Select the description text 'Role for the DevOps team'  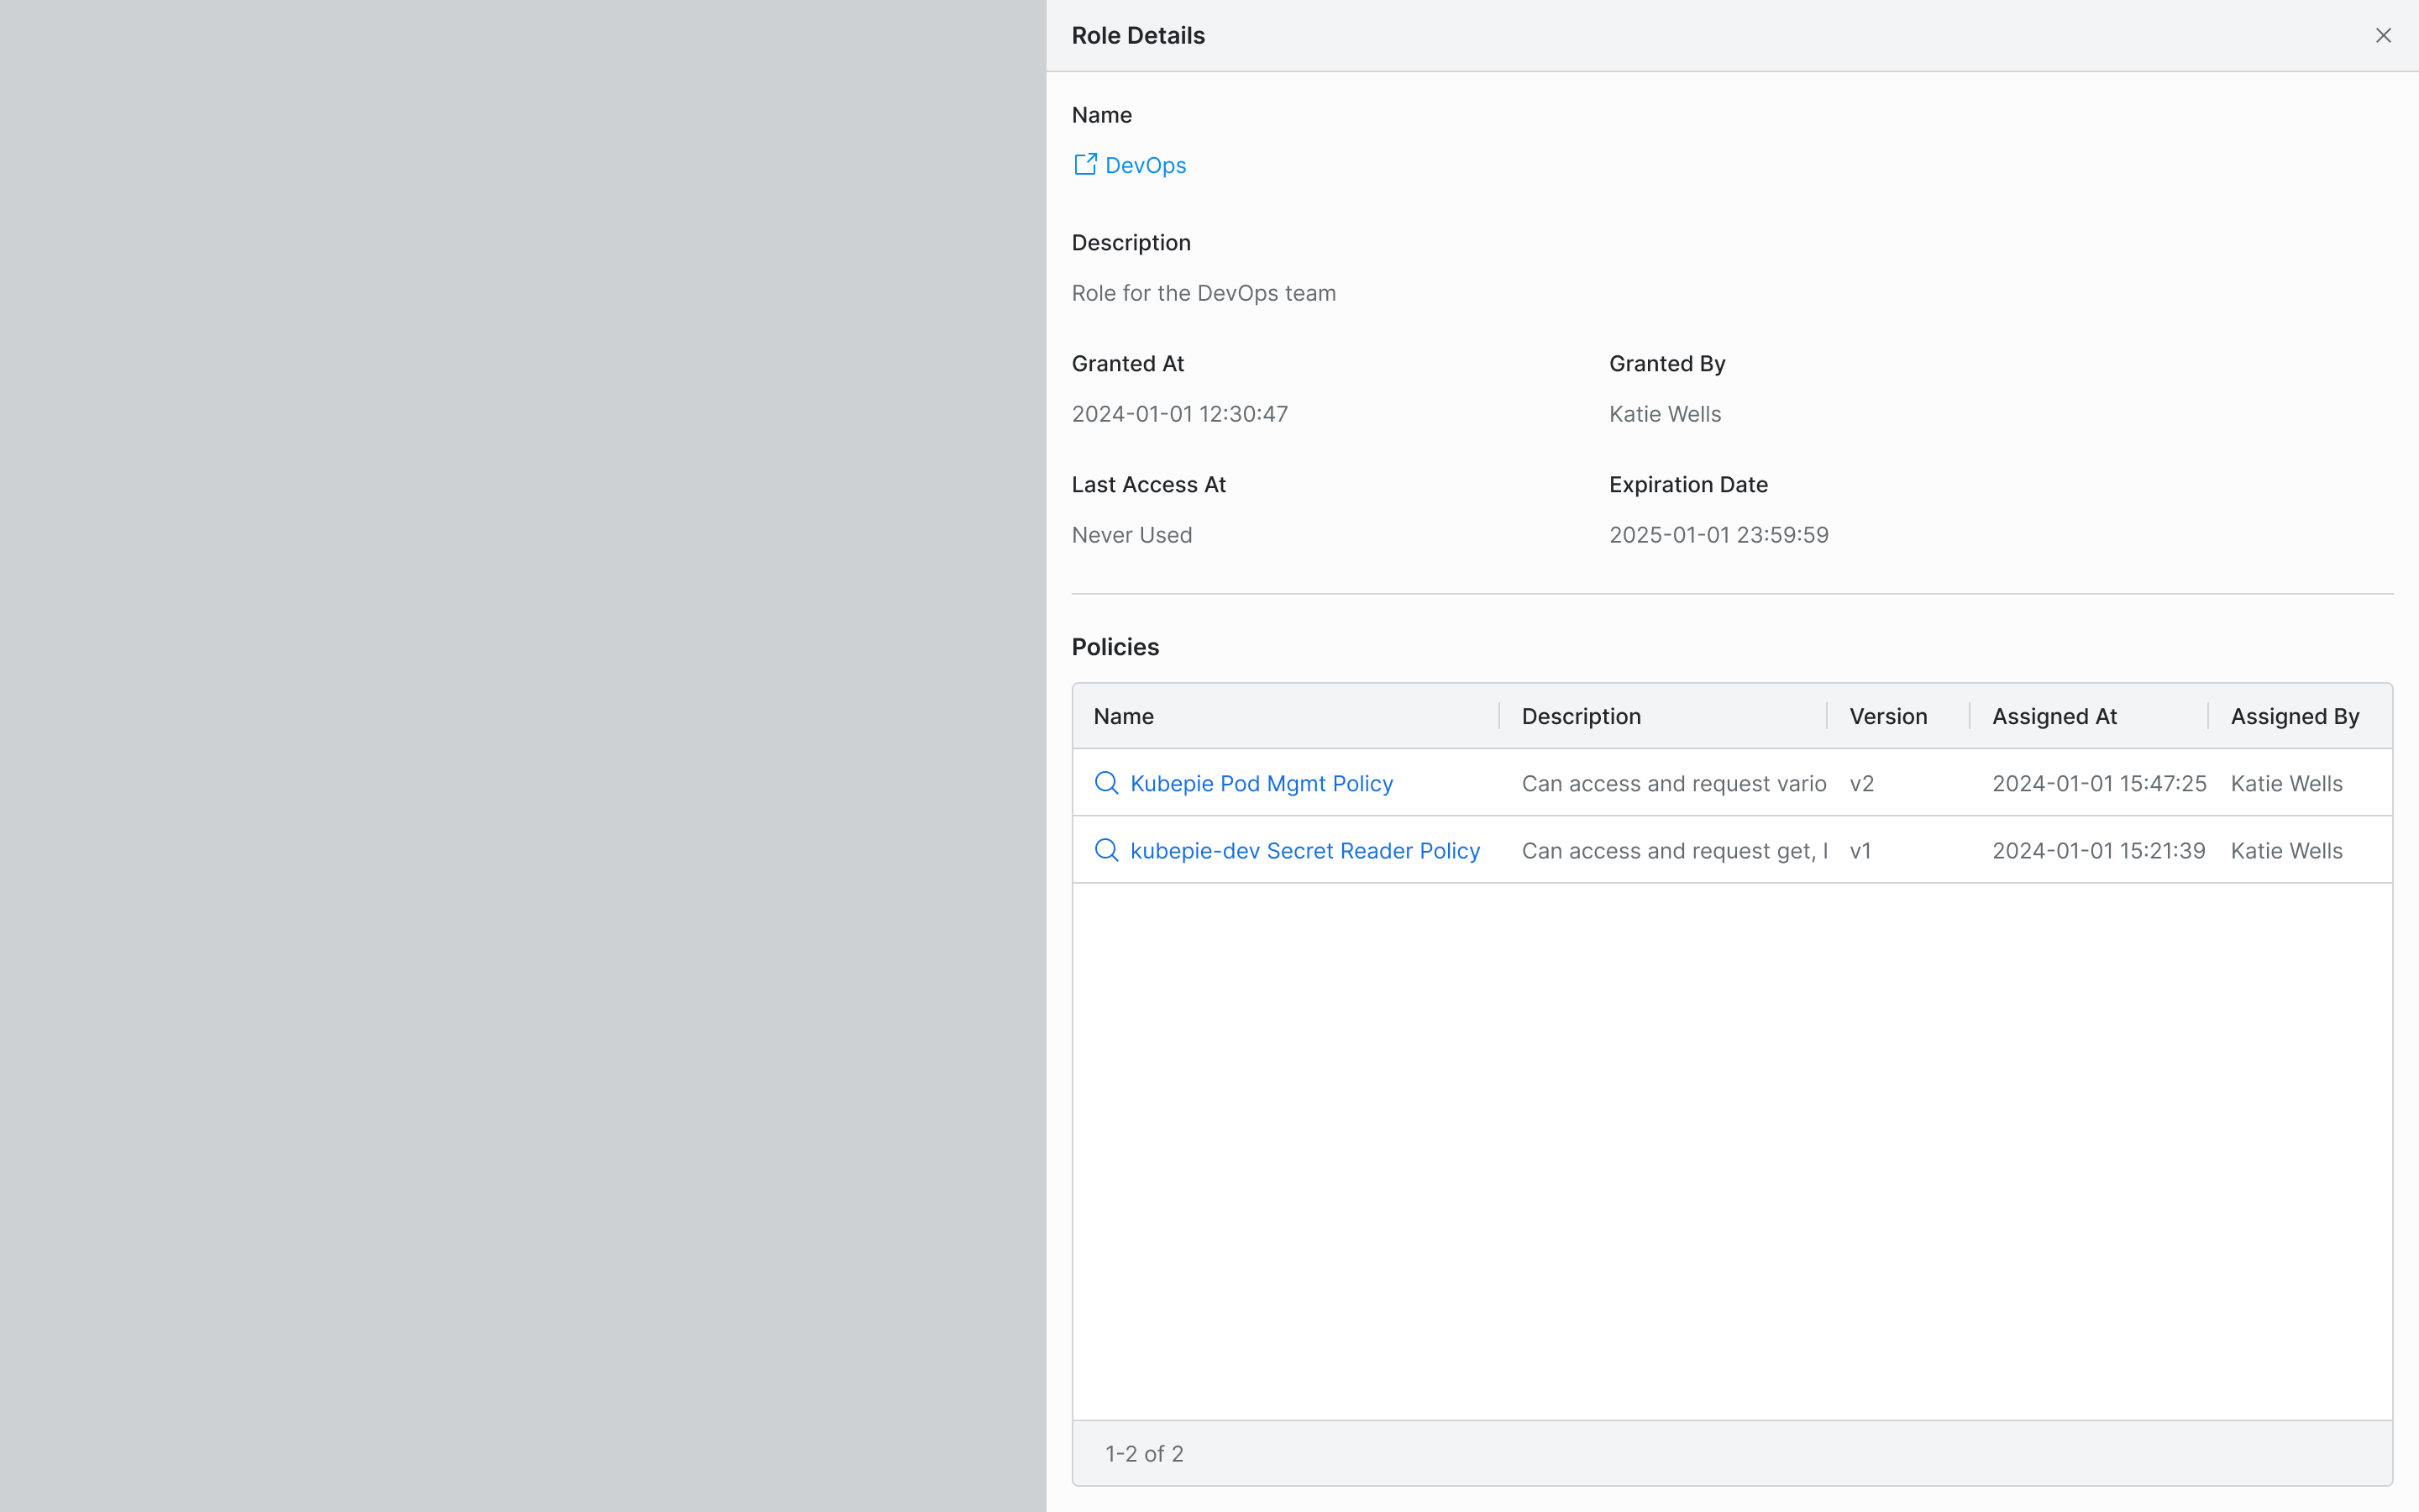[1204, 293]
